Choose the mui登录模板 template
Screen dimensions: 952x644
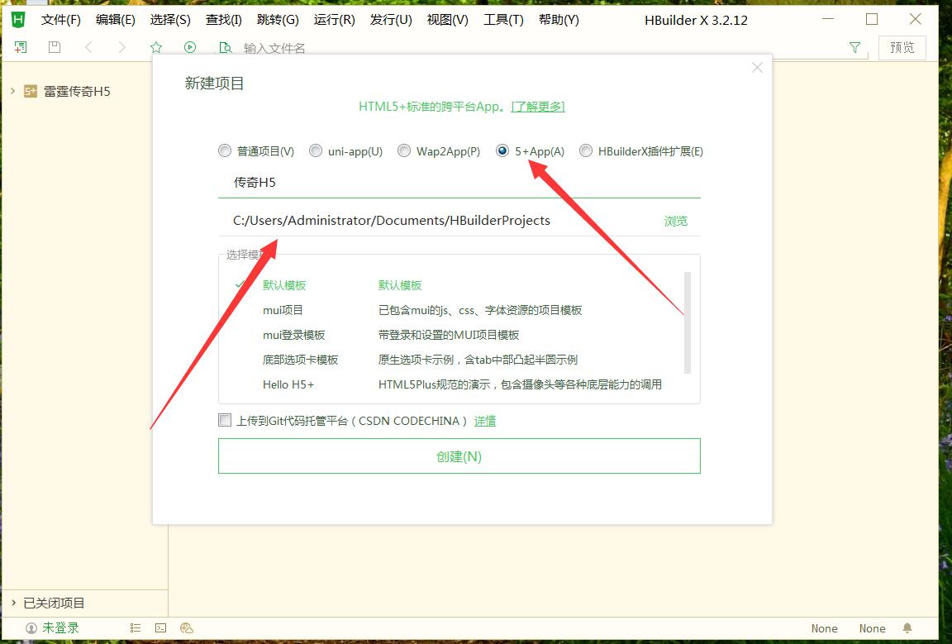click(x=294, y=335)
